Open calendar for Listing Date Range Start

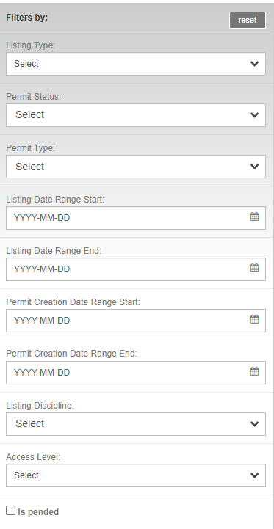pos(254,216)
